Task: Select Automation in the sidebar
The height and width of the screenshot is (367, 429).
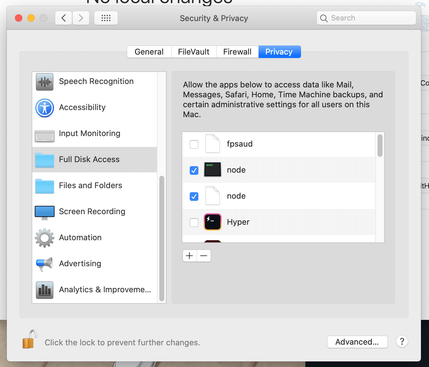Action: 95,238
